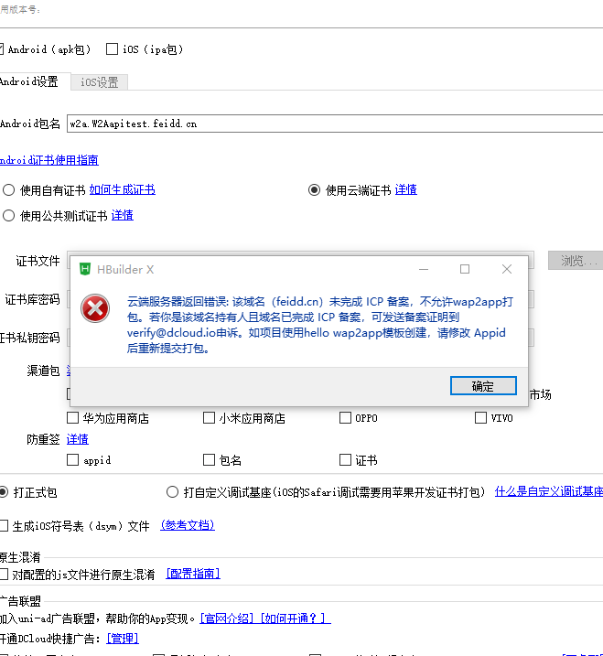Open 什么是自定义调试基座 link
This screenshot has height=656, width=603.
pyautogui.click(x=549, y=491)
